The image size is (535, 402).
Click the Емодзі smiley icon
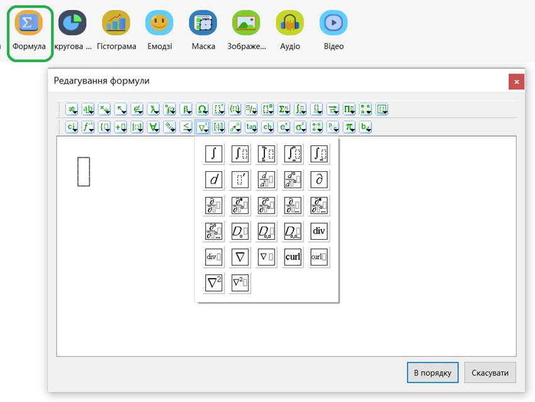(159, 31)
